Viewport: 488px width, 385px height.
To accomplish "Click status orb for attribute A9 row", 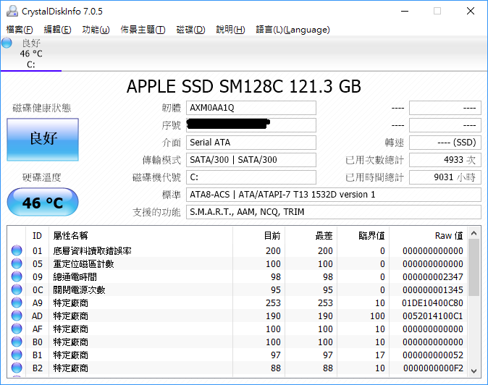I will click(x=17, y=303).
